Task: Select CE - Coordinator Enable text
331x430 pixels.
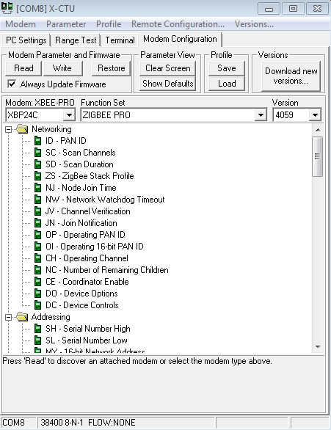Action: point(87,282)
